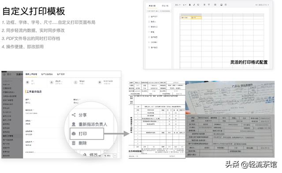The image size is (282, 173).
Task: Toggle underline in the template editor toolbar
Action: [x=198, y=5]
